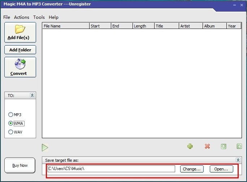Minimize the converter window
The height and width of the screenshot is (182, 247).
click(x=235, y=5)
